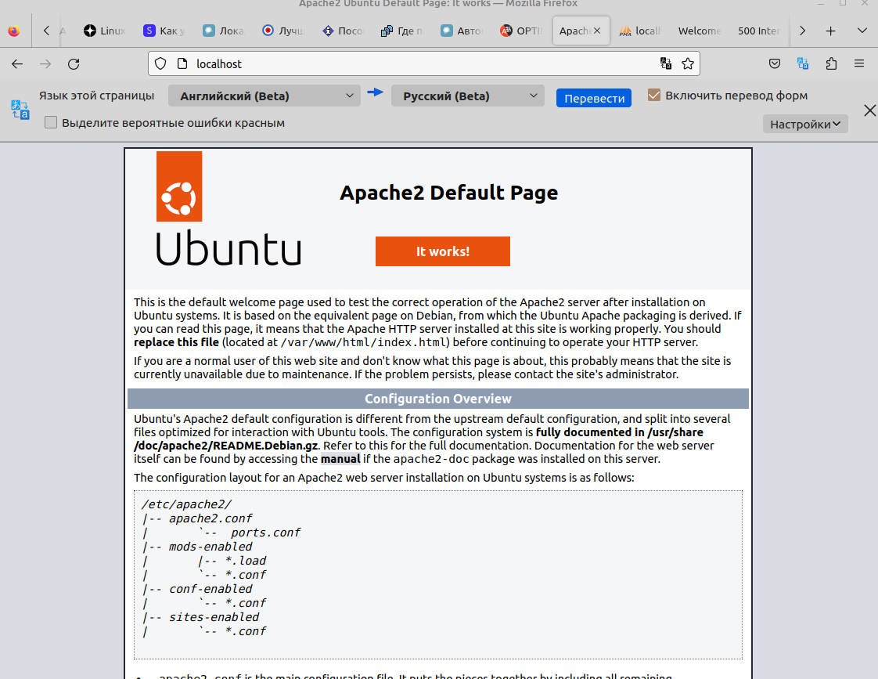Click the 'sites-enabled' entry in the config tree

(214, 617)
